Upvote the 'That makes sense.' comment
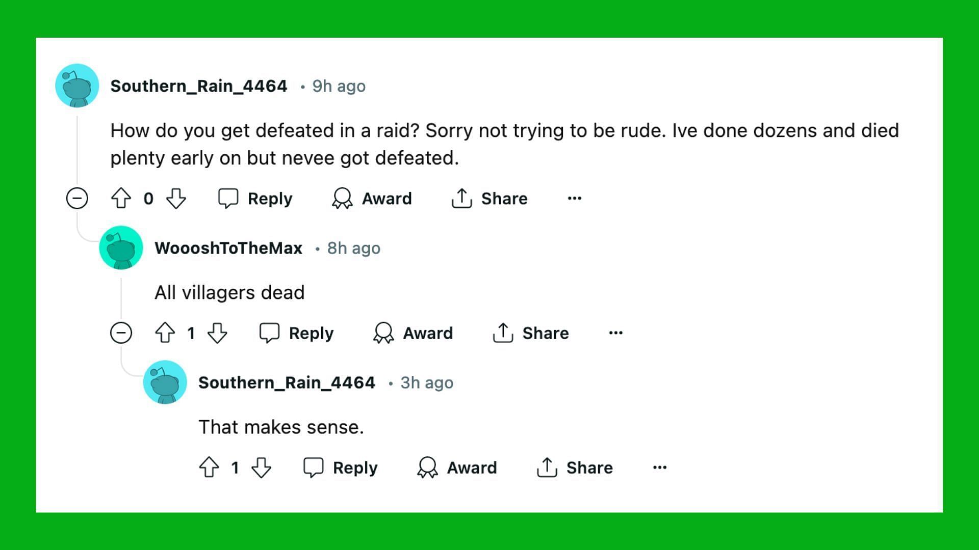This screenshot has height=550, width=979. pyautogui.click(x=209, y=468)
